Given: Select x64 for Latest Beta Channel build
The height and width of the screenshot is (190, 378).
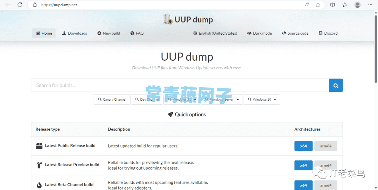Looking at the screenshot, I should tap(303, 185).
